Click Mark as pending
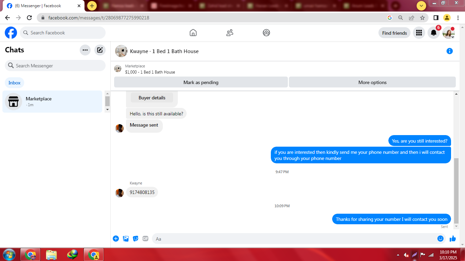 tap(201, 82)
